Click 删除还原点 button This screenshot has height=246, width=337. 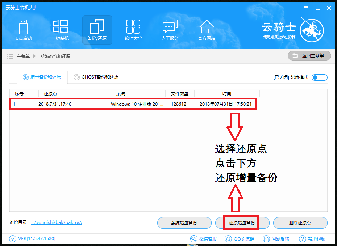coord(300,223)
